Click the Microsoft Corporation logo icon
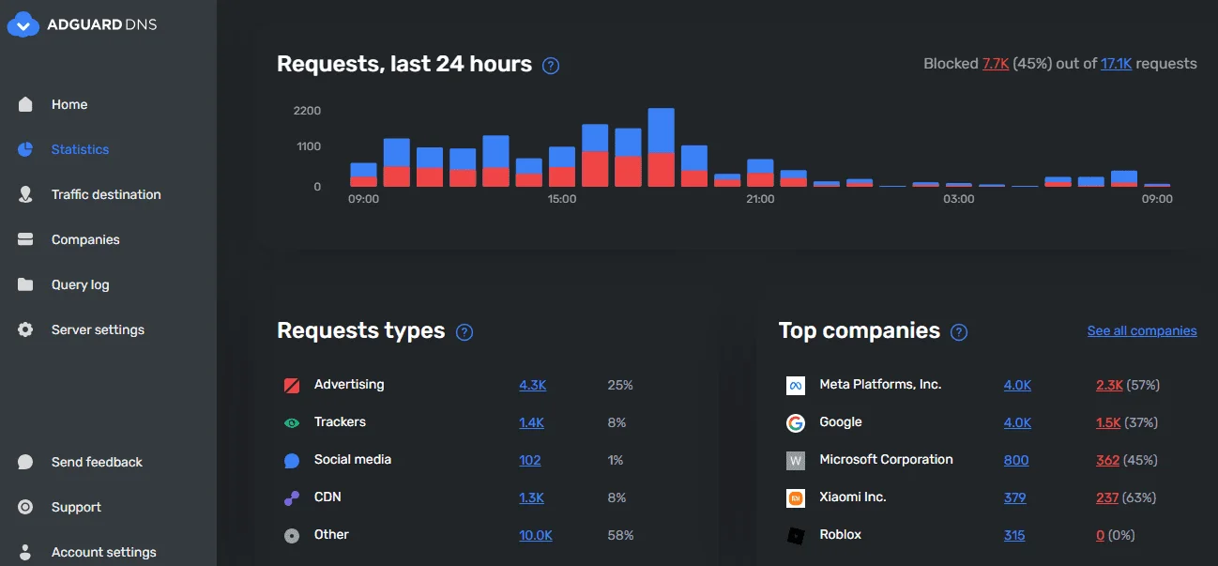 coord(796,461)
